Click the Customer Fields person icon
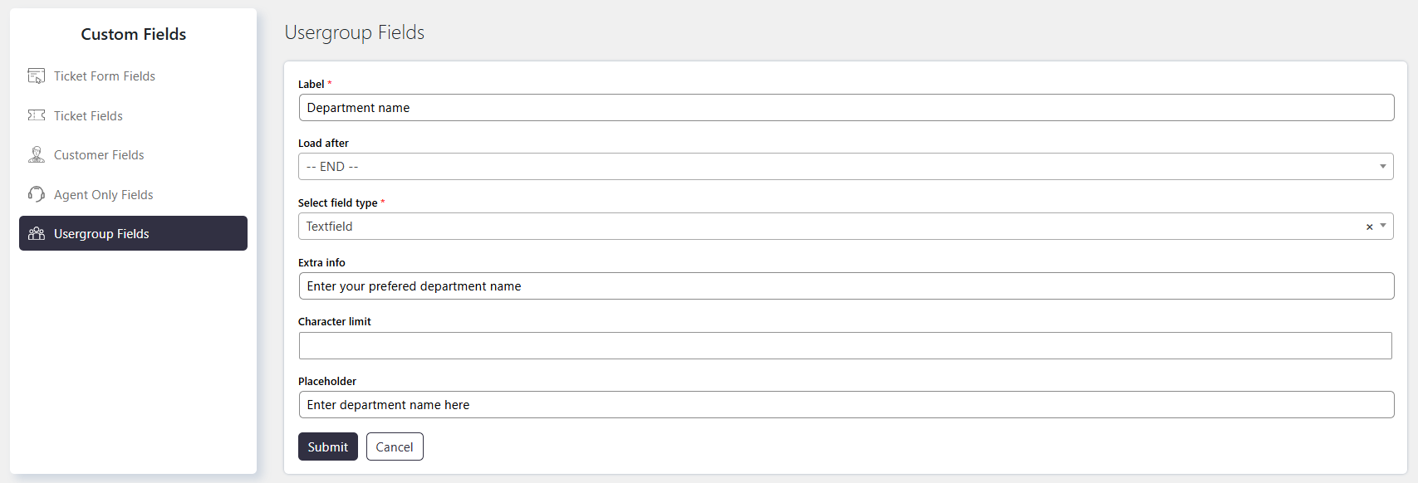Screen dimensions: 1418x483 tap(37, 154)
